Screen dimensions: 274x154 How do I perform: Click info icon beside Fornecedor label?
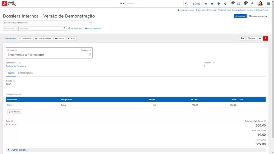tap(20, 63)
